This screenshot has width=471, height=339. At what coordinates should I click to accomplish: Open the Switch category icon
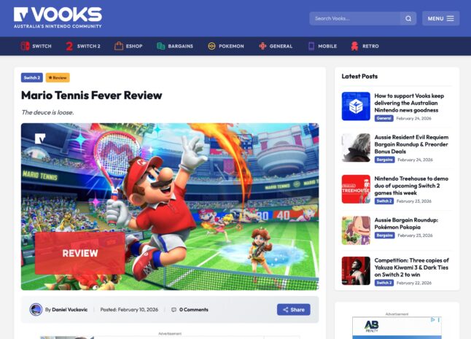coord(25,46)
